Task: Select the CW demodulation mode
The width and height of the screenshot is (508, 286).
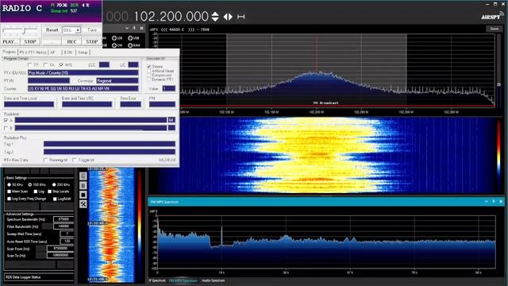Action: pos(114,45)
